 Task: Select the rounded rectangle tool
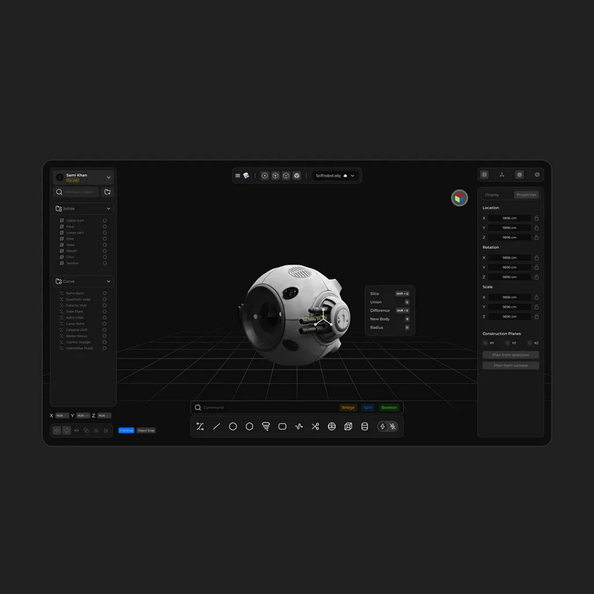[282, 426]
